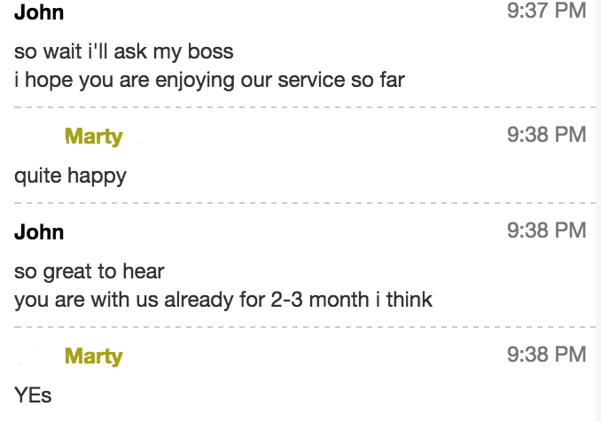The height and width of the screenshot is (422, 601).
Task: Click the message 'so wait i'll ask my boss'
Action: 124,51
